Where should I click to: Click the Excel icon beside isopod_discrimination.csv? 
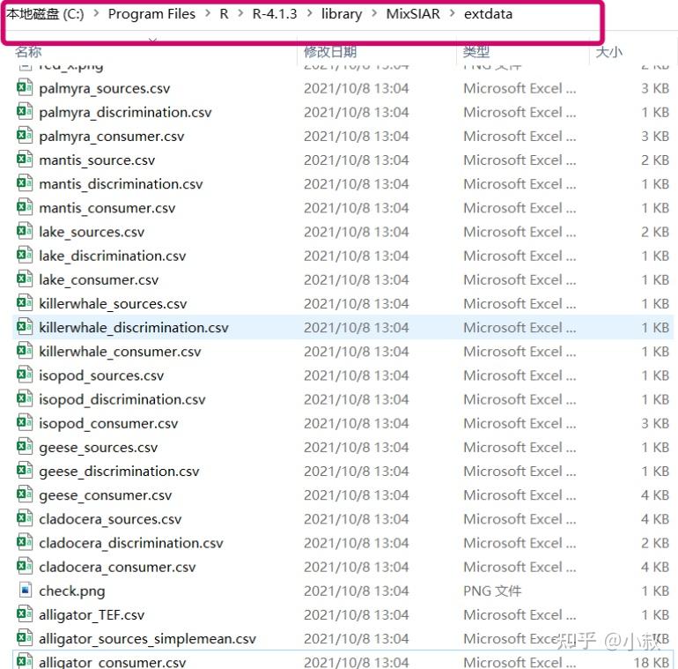point(25,399)
